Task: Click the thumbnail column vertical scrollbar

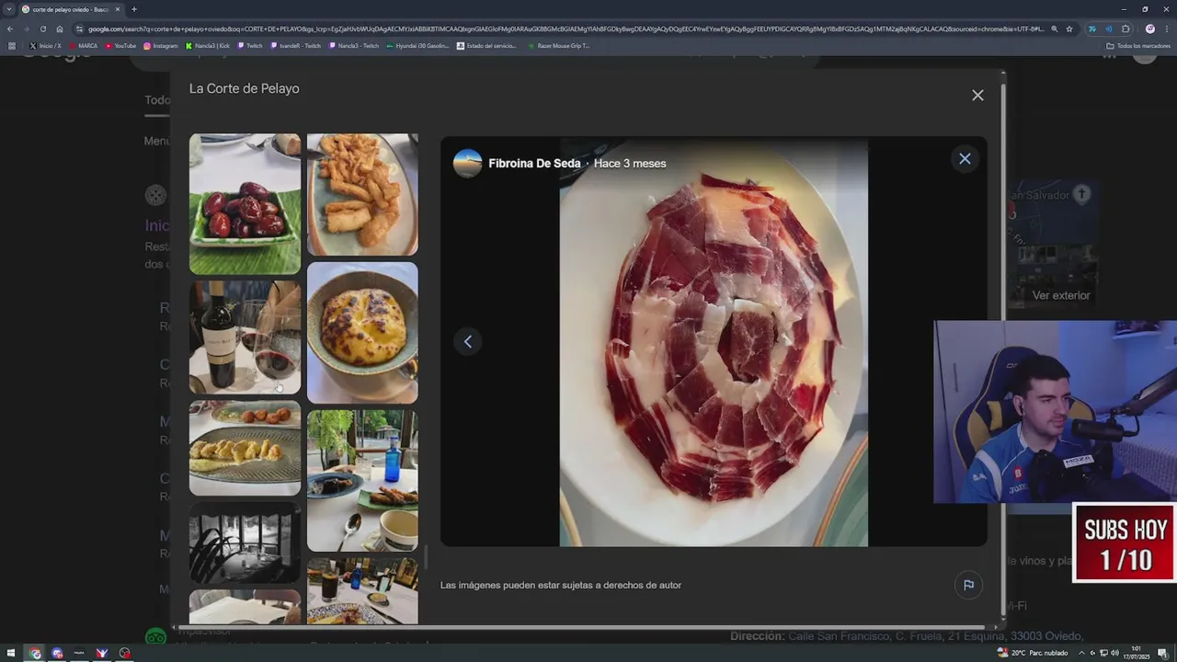Action: (x=425, y=557)
